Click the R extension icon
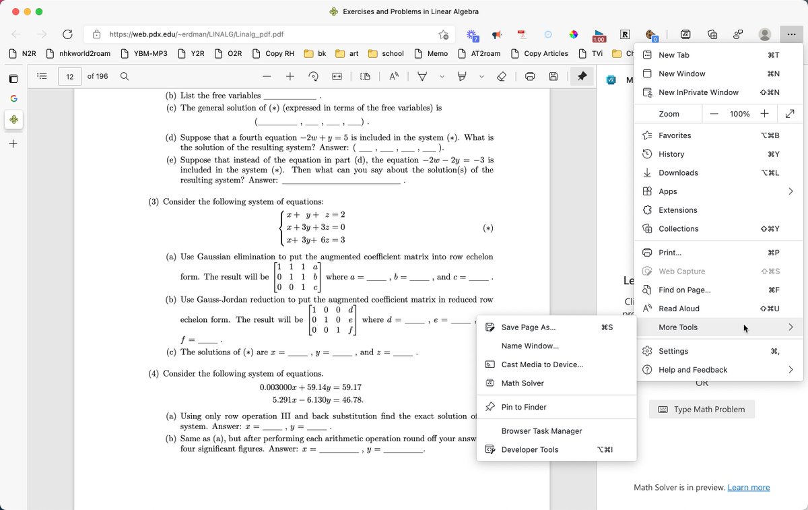Screen dimensions: 808x510 point(625,34)
